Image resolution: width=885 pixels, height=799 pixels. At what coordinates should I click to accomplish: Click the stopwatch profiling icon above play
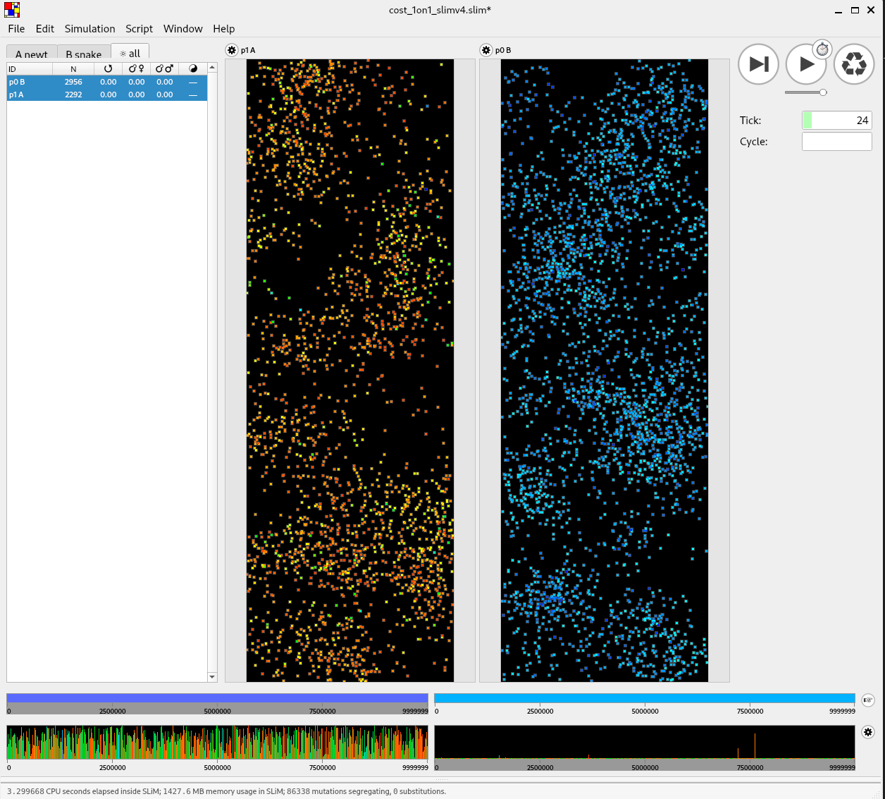point(822,49)
